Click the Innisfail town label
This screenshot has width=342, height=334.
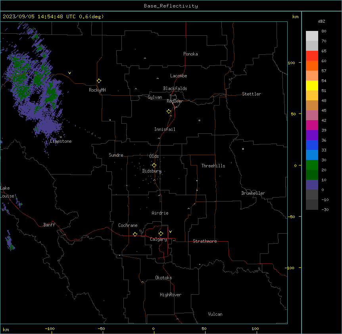[x=165, y=129]
